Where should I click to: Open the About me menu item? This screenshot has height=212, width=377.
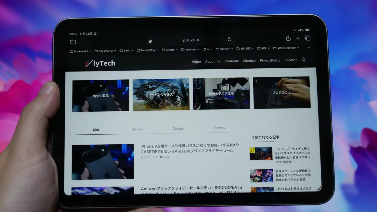[213, 61]
